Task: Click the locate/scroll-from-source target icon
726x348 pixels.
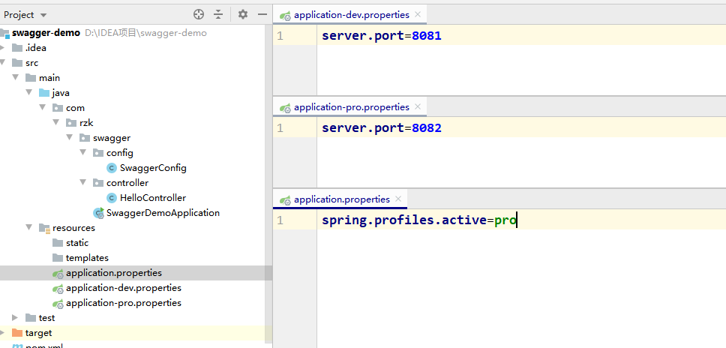Action: click(x=199, y=14)
